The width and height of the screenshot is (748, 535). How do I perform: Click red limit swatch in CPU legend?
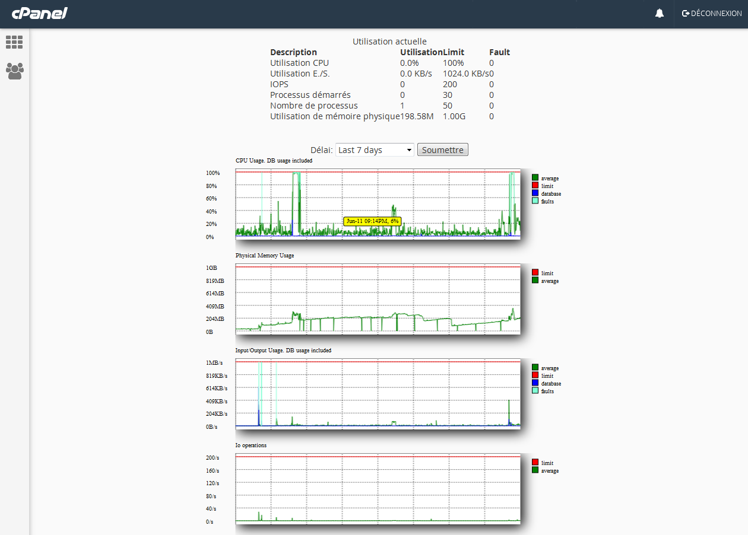[535, 186]
